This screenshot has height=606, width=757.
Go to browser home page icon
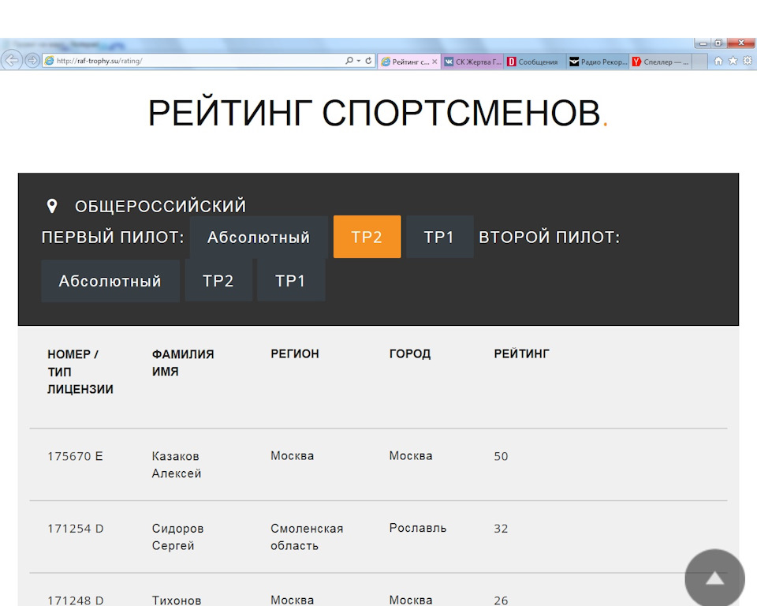(x=718, y=61)
